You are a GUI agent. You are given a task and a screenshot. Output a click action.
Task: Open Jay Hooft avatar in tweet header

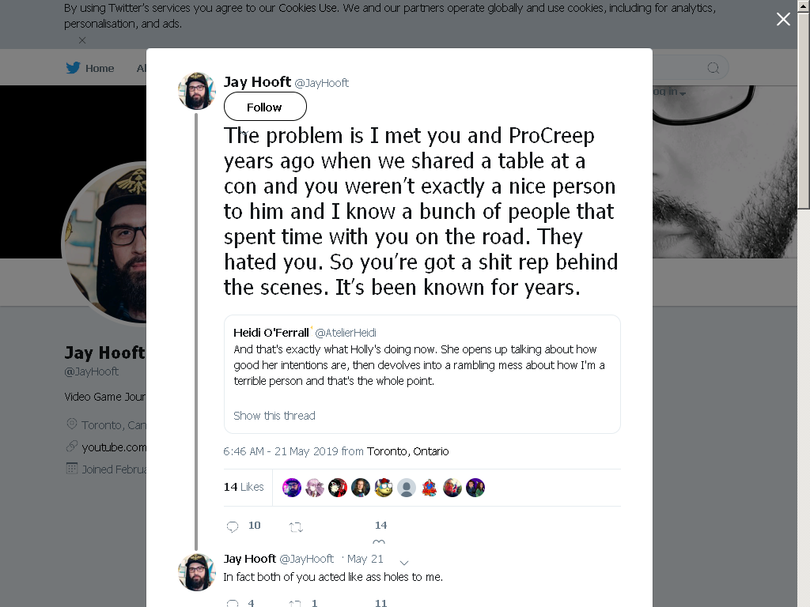pyautogui.click(x=196, y=91)
